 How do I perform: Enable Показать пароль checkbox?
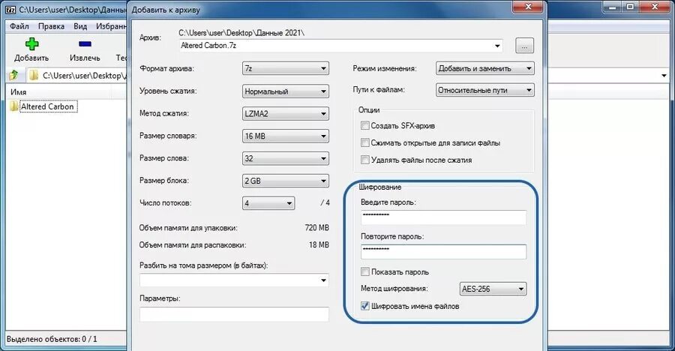(x=365, y=271)
